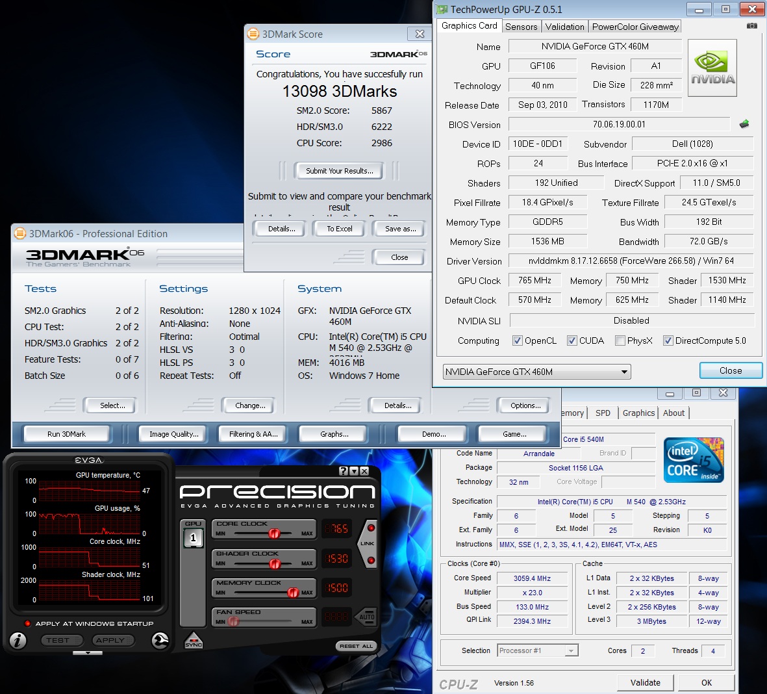Collapse the EVGA monitoring panel bottom arrow
The width and height of the screenshot is (767, 694).
coord(88,653)
